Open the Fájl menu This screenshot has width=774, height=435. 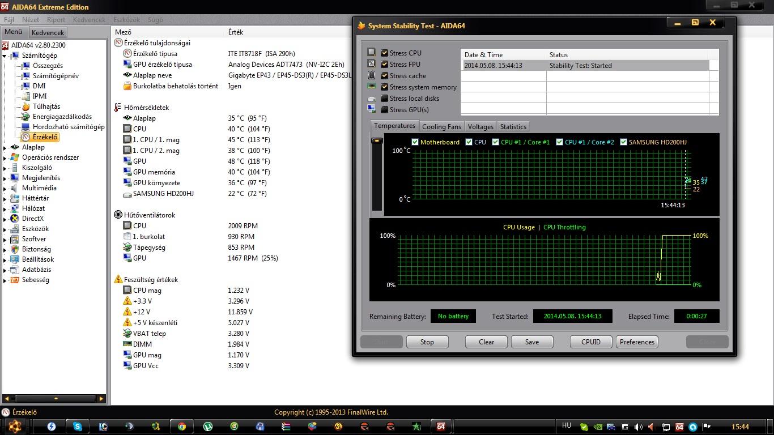pyautogui.click(x=9, y=19)
